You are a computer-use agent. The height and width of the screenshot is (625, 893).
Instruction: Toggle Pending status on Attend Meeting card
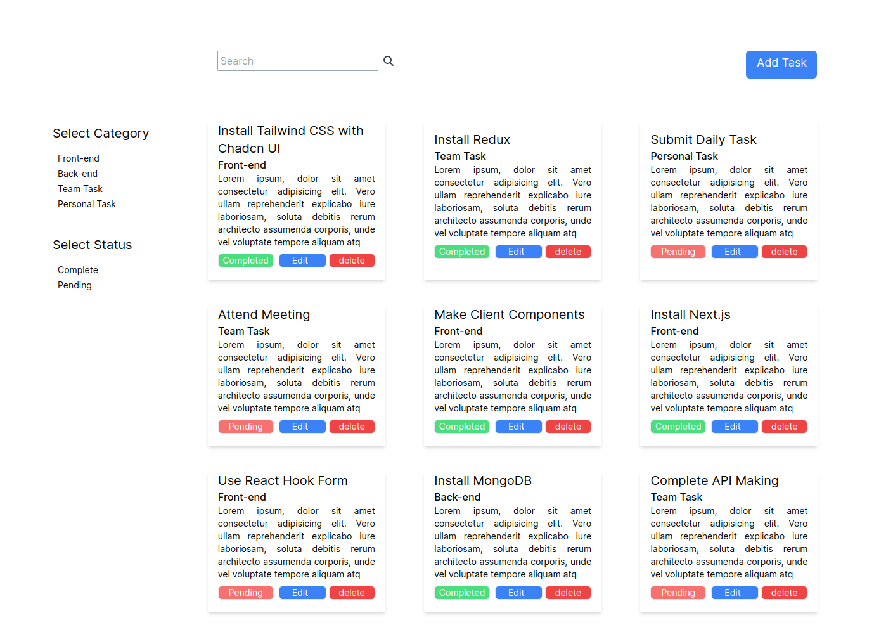click(246, 427)
